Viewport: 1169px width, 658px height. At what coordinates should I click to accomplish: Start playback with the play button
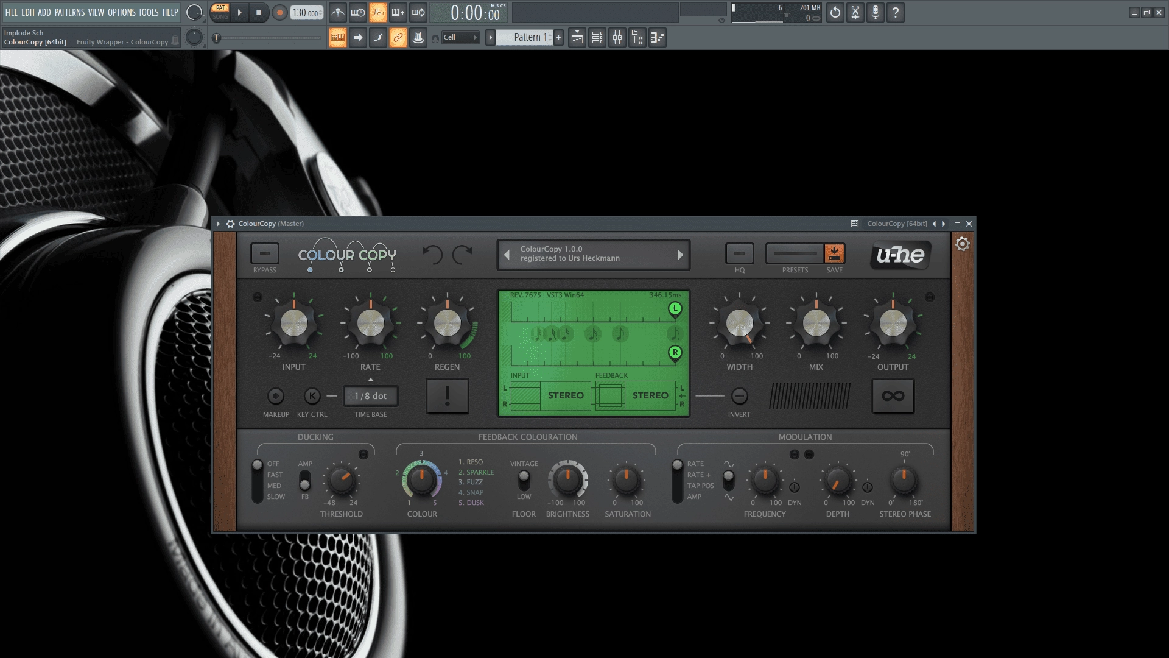click(x=239, y=12)
